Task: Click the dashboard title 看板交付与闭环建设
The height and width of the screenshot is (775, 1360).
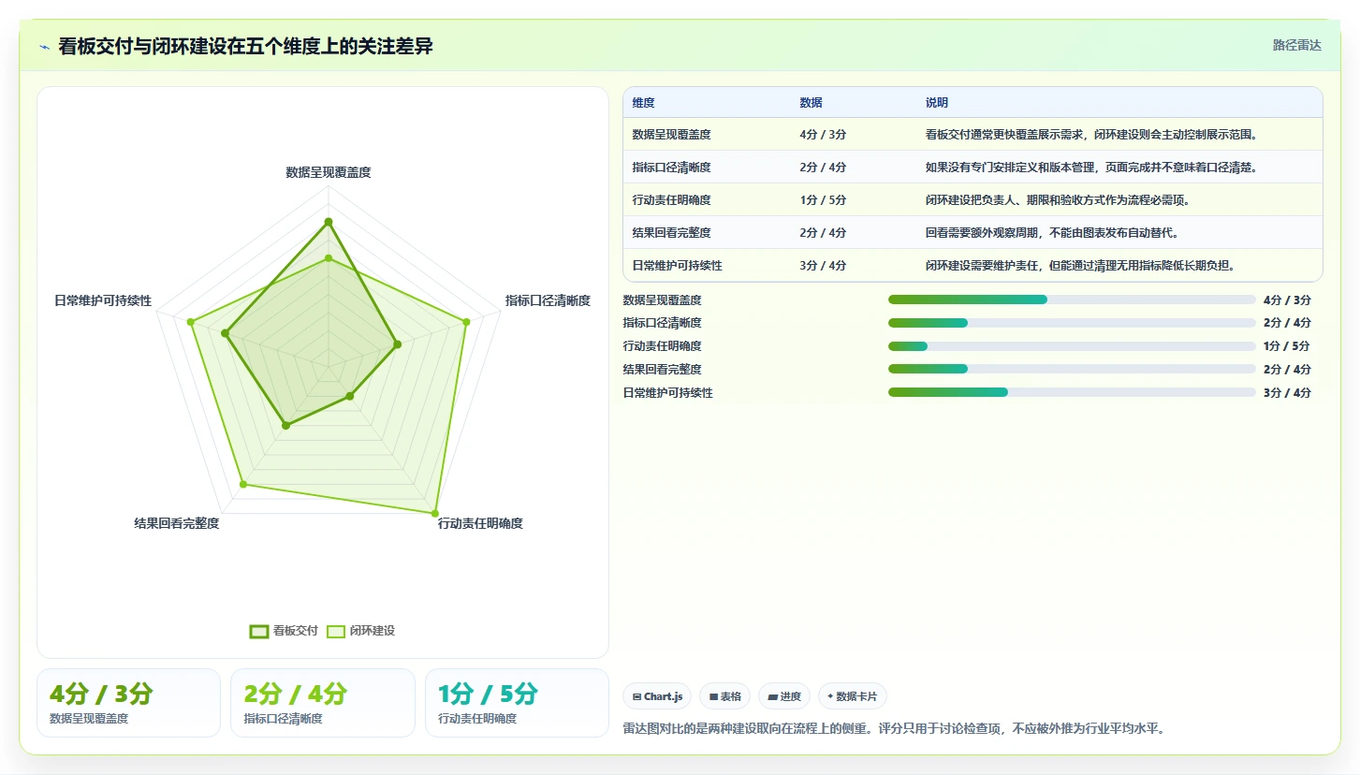Action: (245, 47)
